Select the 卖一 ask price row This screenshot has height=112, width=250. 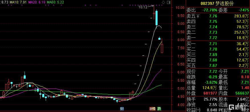pos(218,38)
